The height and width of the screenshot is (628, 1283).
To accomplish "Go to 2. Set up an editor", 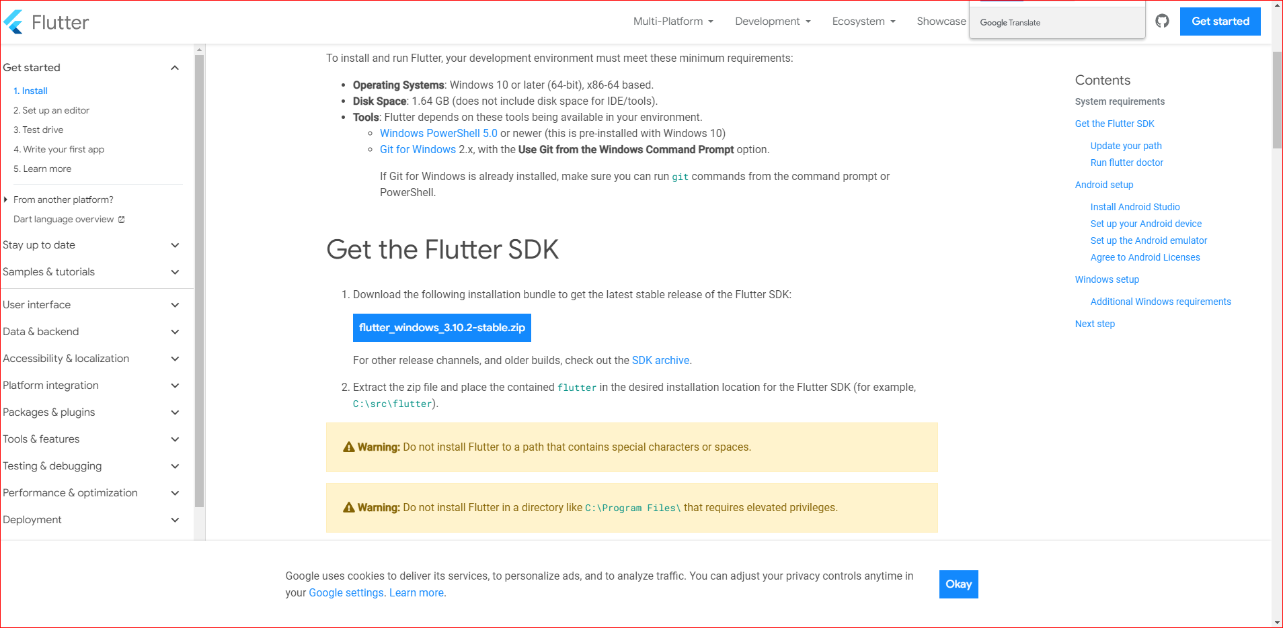I will (x=51, y=110).
